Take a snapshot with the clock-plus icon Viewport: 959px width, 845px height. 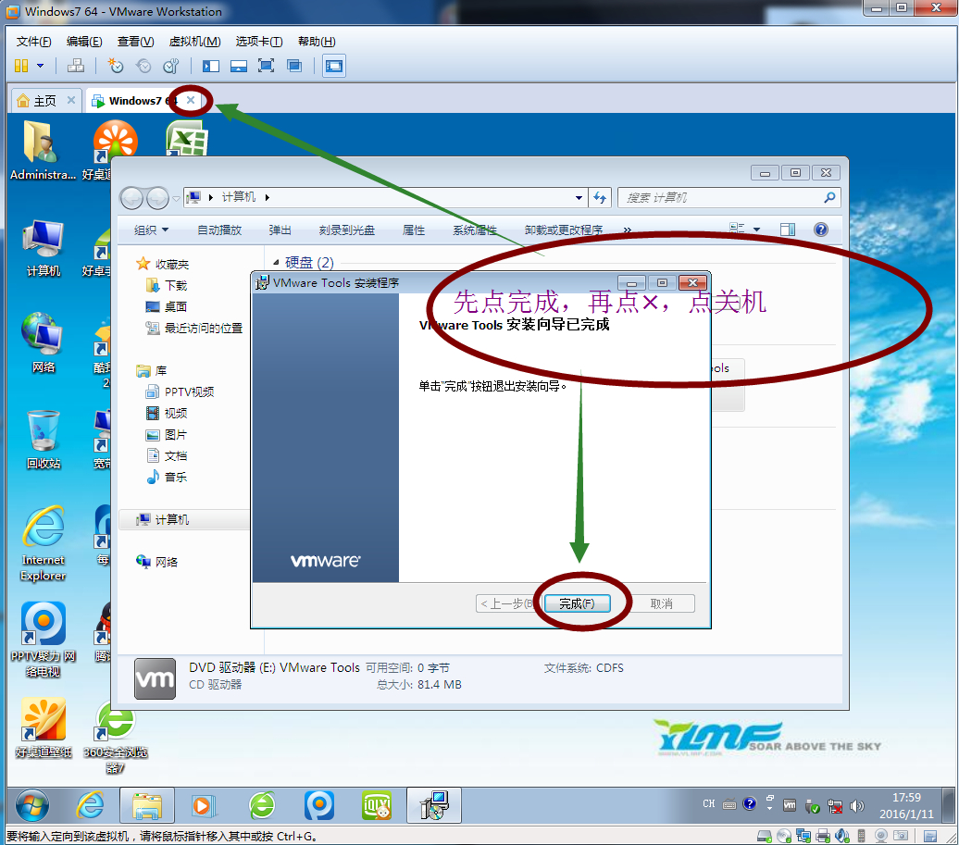pyautogui.click(x=115, y=66)
